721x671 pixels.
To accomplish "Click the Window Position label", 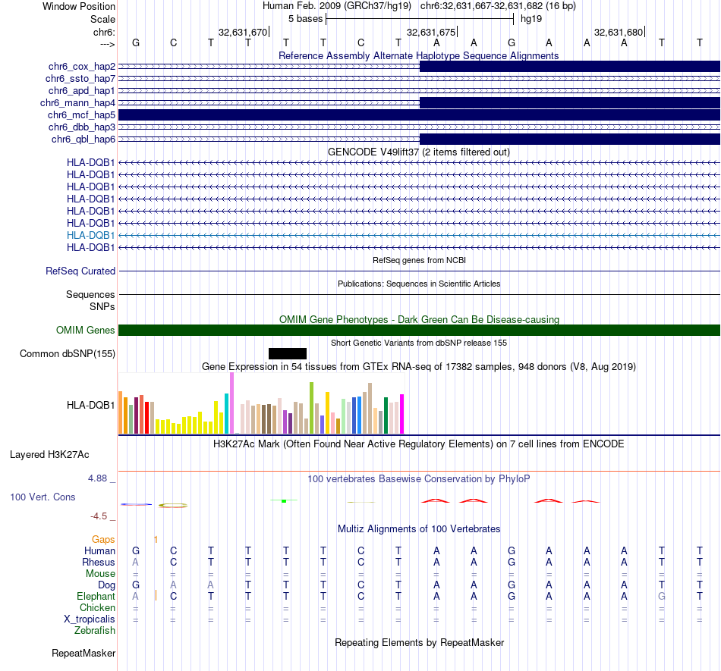I will coord(79,6).
